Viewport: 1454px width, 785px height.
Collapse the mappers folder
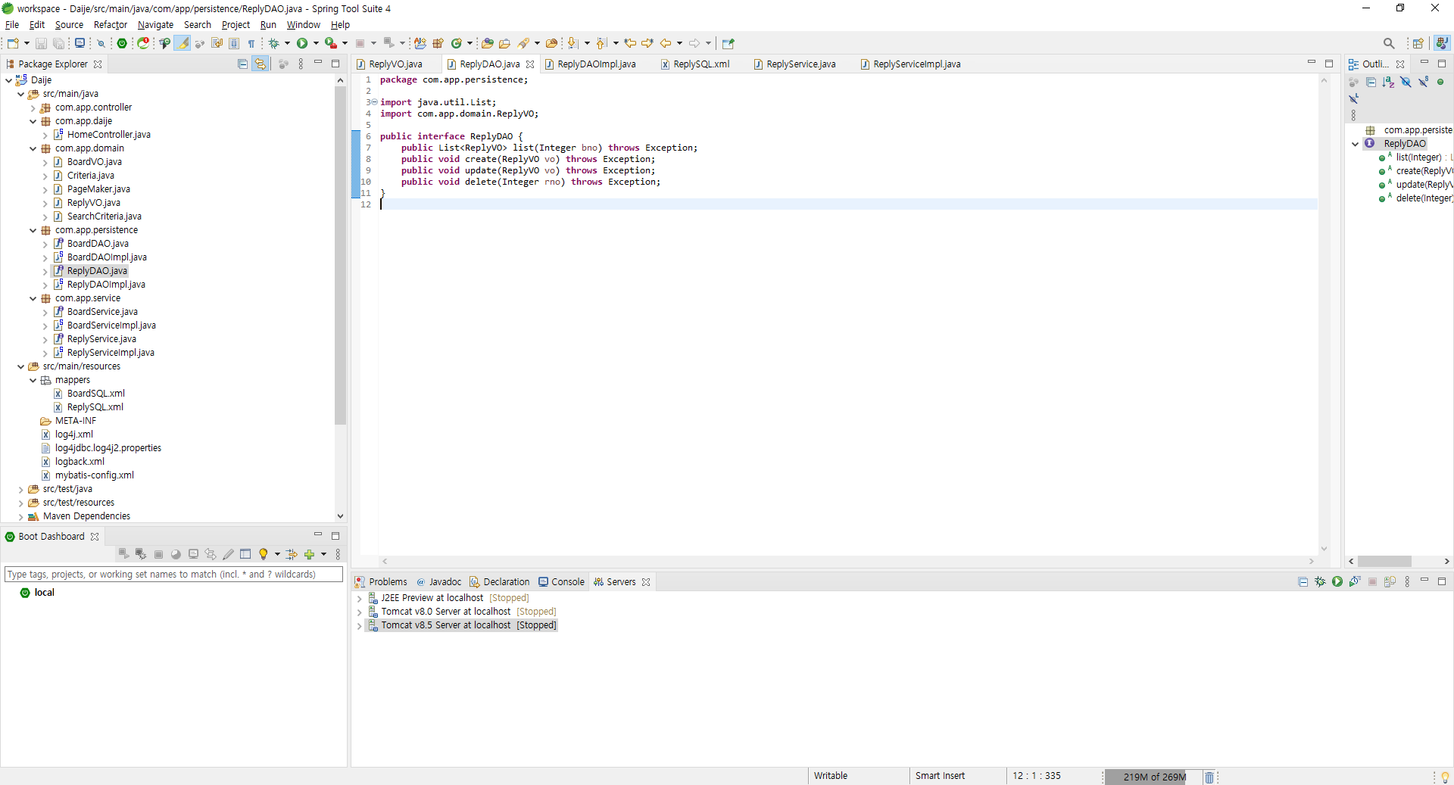point(33,380)
